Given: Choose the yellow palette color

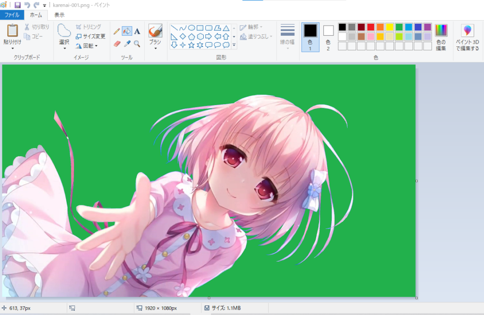Looking at the screenshot, I should click(x=390, y=27).
